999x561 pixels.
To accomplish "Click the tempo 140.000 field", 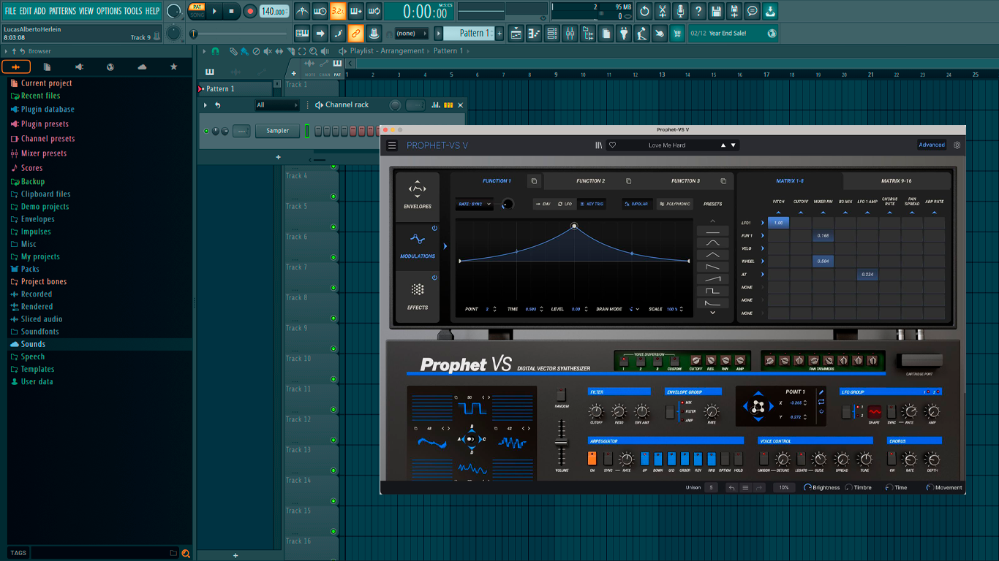I will click(274, 12).
